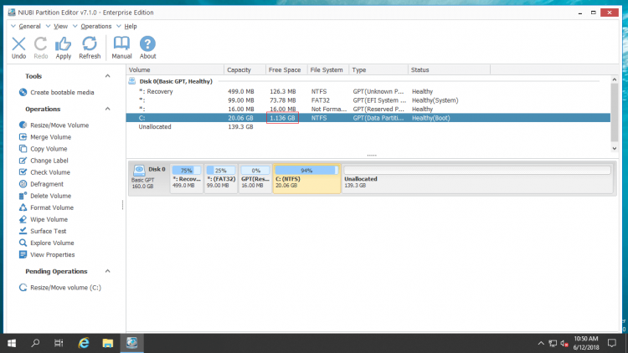
Task: Select the Copy Volume icon
Action: pos(23,149)
